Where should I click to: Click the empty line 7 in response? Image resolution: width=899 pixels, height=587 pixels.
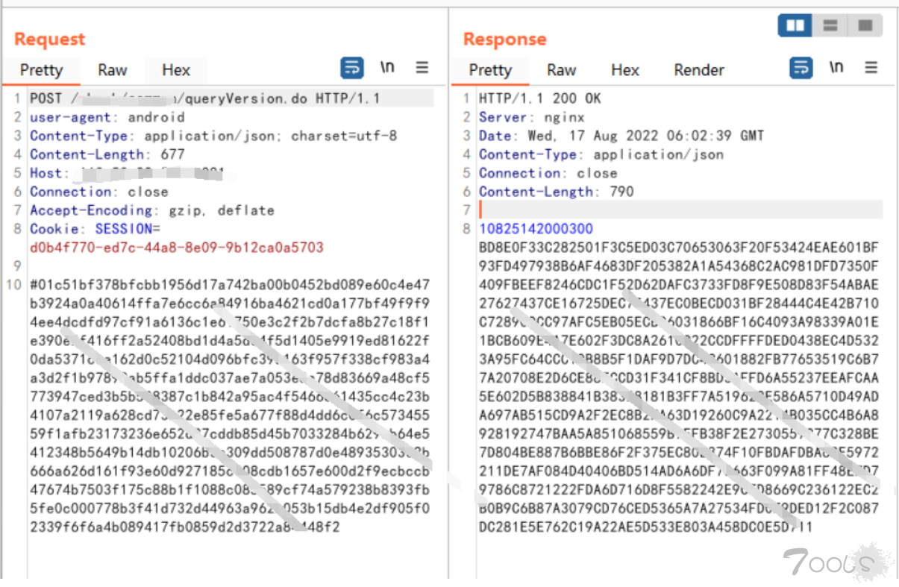pos(680,210)
